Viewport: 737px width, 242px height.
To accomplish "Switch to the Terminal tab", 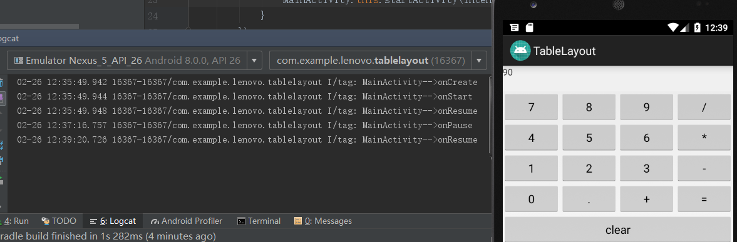I will coord(259,221).
